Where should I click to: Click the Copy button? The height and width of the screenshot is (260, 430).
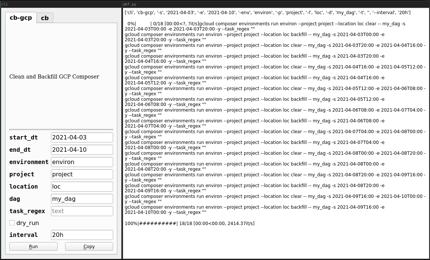pos(89,246)
